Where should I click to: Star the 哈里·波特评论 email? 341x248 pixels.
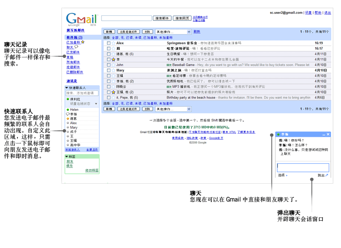[113, 49]
